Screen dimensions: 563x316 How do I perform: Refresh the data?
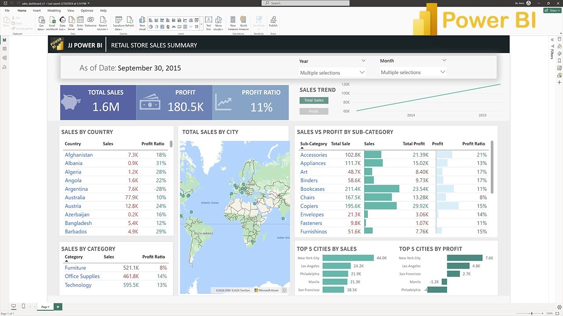point(130,22)
